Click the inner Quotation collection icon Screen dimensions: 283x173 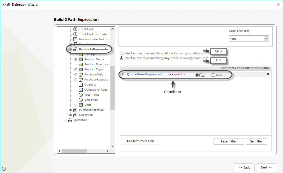(x=75, y=115)
